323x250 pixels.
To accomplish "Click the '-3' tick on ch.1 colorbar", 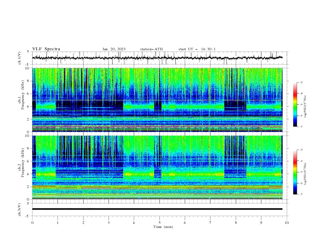I will click(301, 82).
